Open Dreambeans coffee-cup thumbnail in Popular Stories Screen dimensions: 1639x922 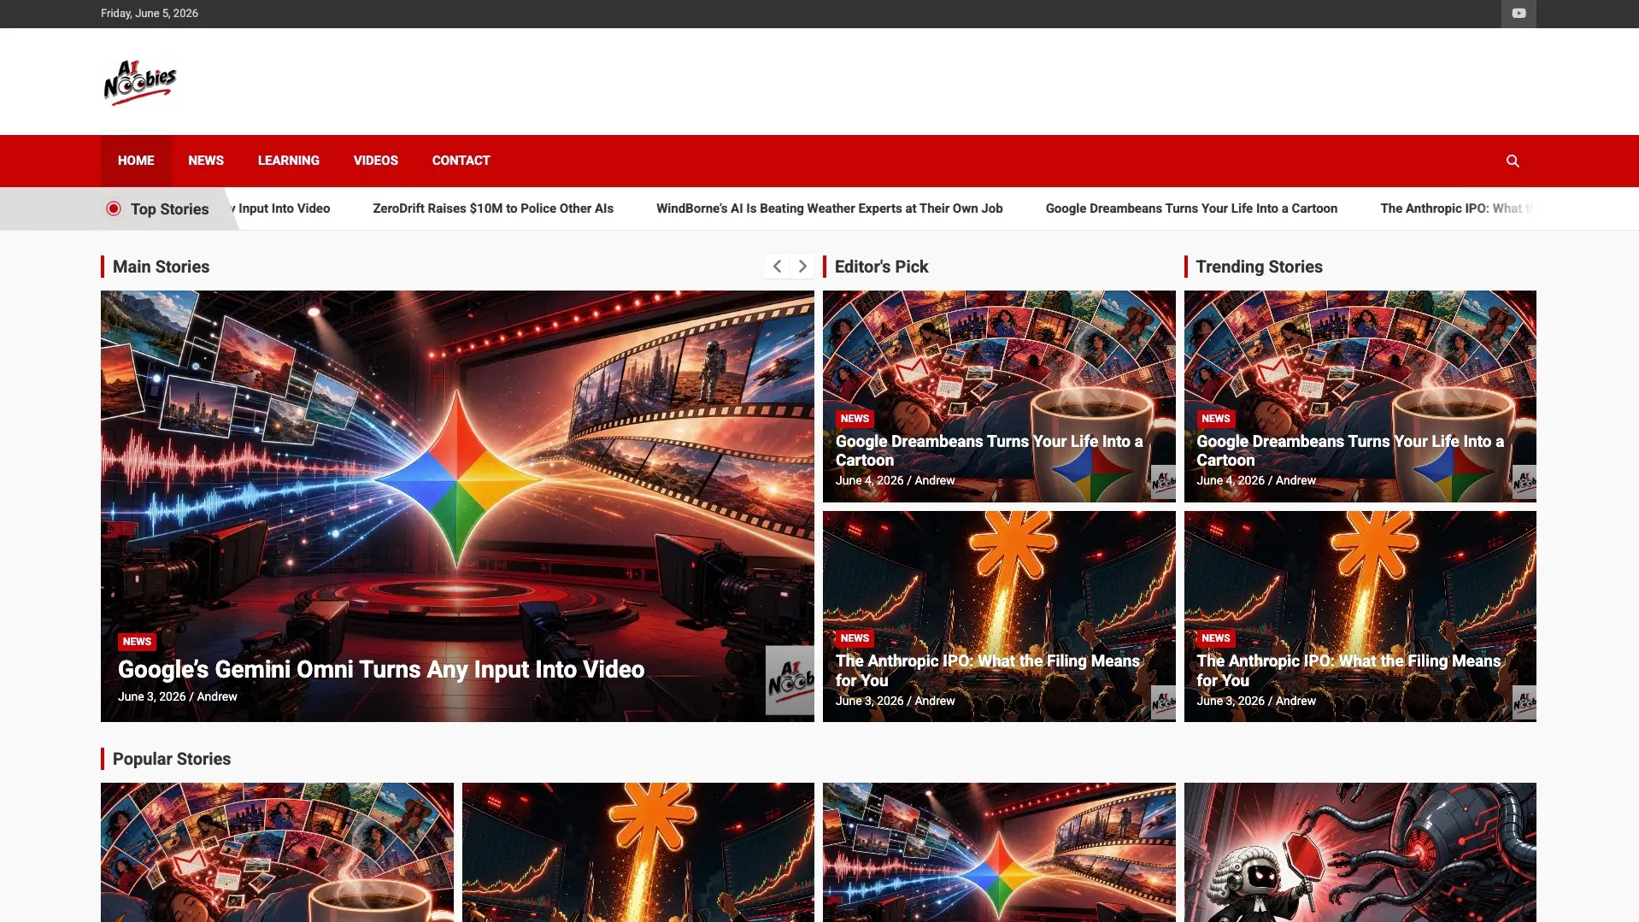pyautogui.click(x=277, y=852)
